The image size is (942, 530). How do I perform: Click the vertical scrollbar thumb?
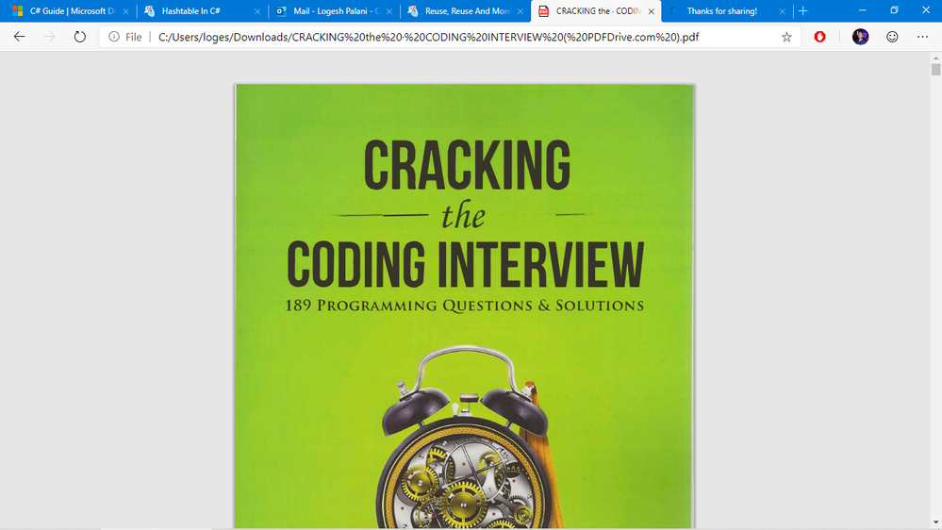tap(936, 70)
